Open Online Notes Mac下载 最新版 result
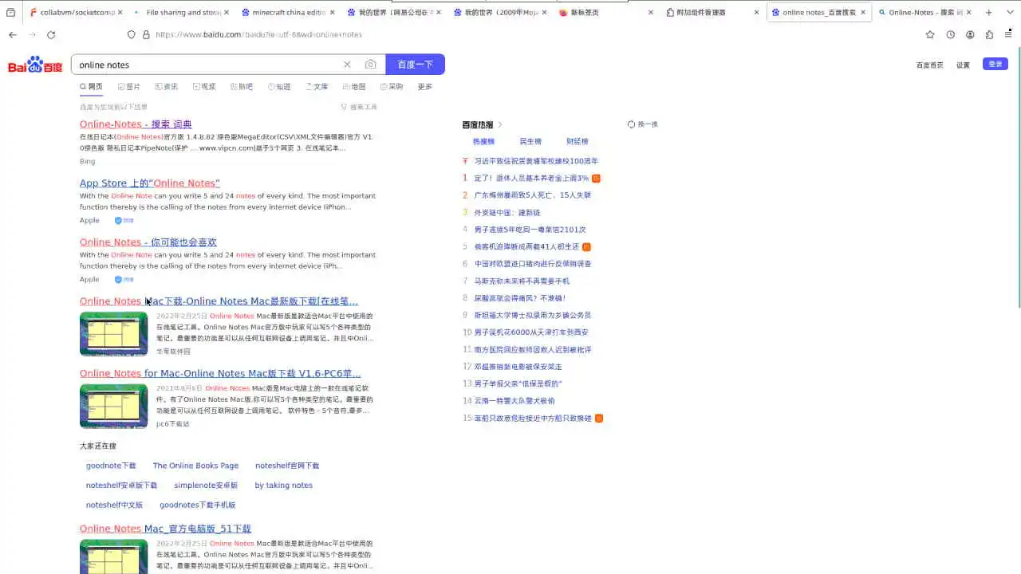 click(x=219, y=301)
